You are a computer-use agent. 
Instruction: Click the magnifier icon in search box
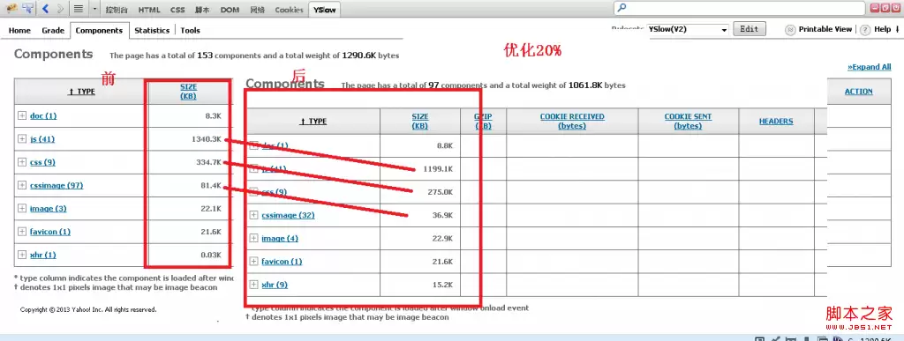pos(621,8)
